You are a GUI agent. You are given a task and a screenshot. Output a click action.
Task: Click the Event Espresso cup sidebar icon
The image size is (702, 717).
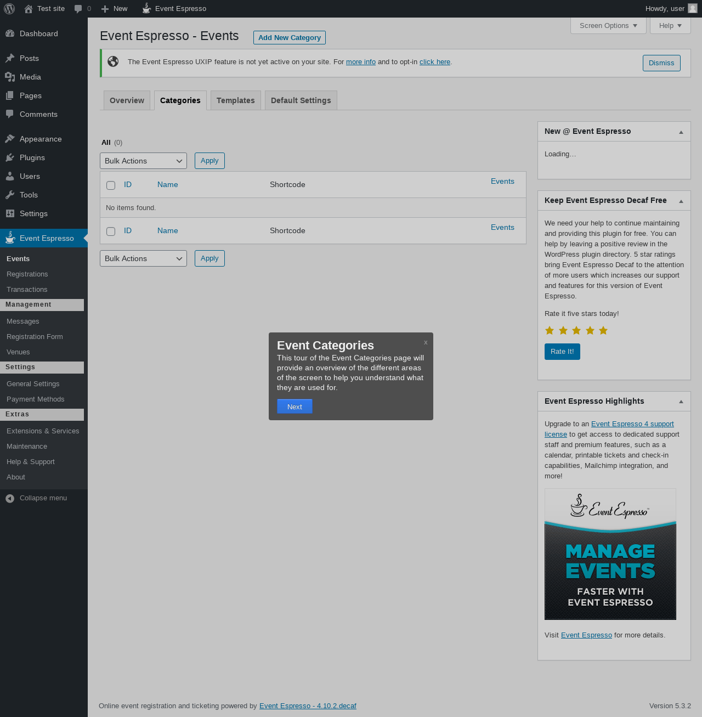10,238
